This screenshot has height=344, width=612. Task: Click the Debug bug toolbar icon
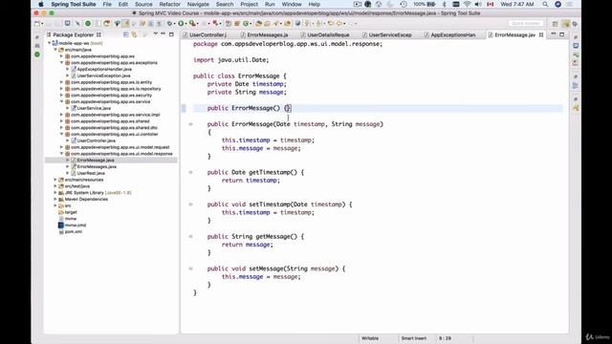(169, 24)
